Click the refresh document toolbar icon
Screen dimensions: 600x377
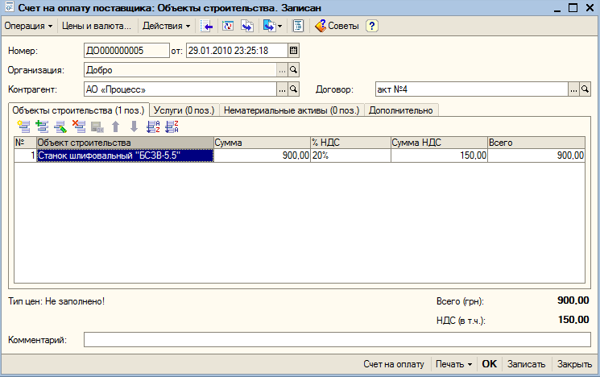click(x=228, y=27)
